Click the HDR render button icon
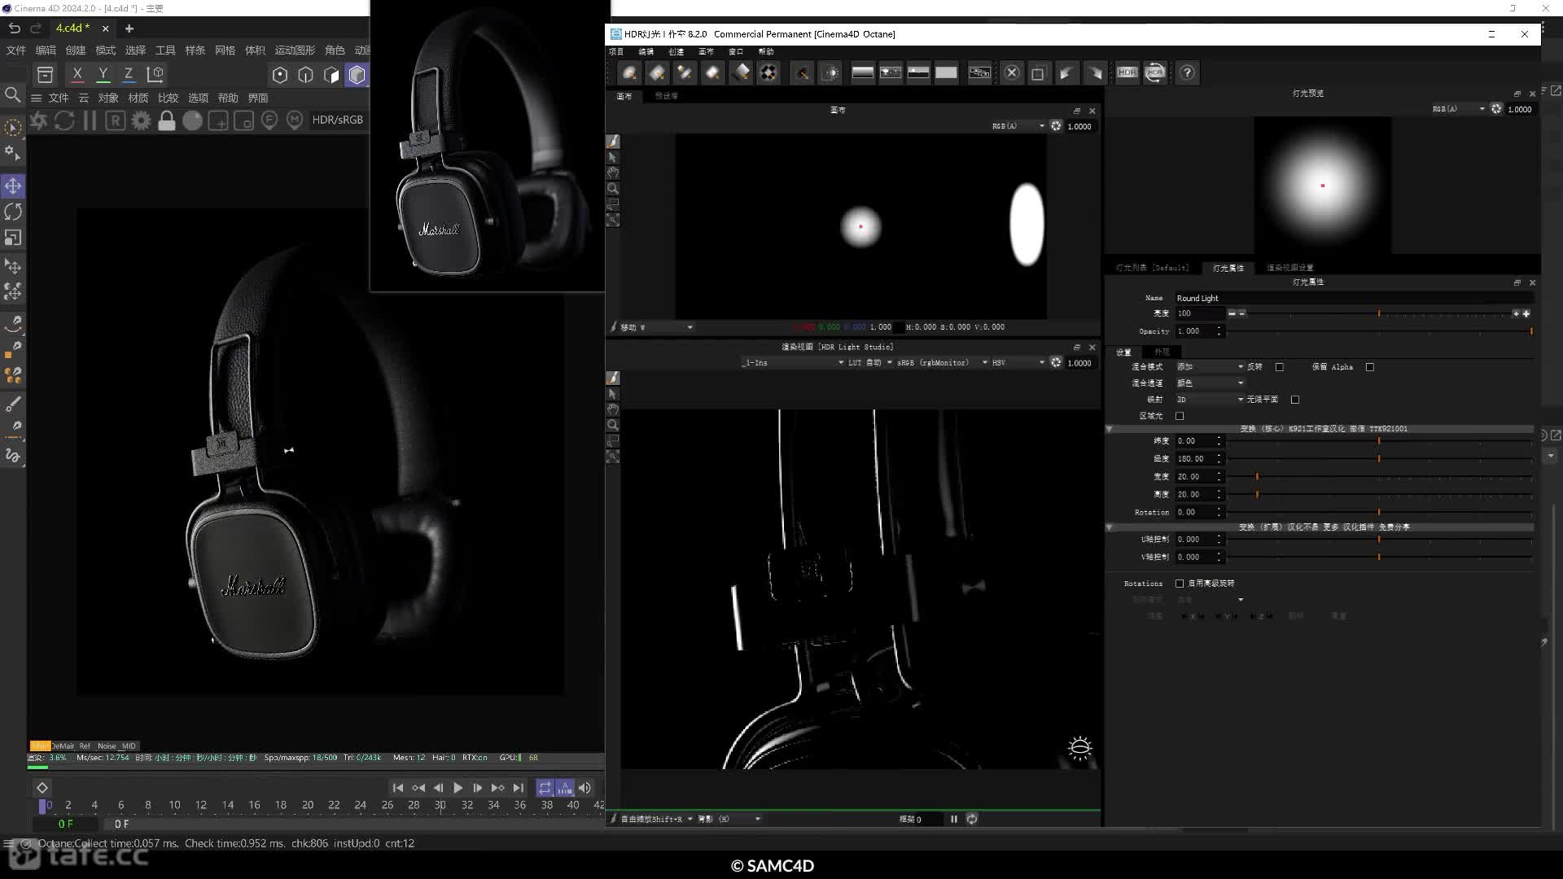This screenshot has height=879, width=1563. (x=1127, y=72)
